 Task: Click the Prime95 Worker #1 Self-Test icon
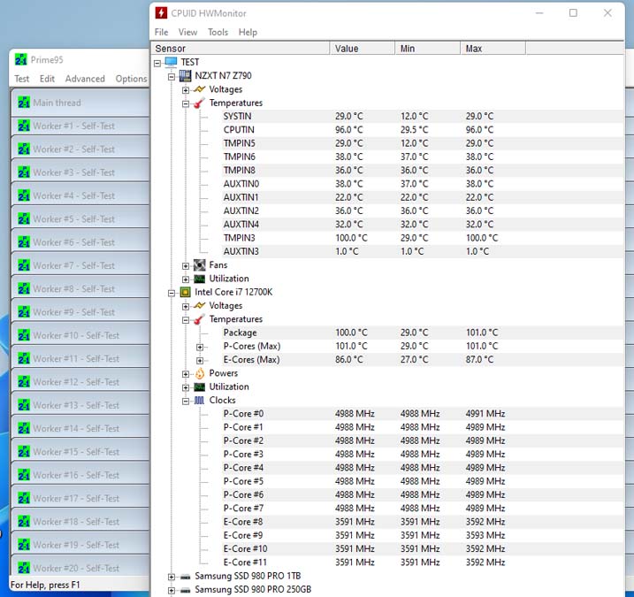point(24,126)
